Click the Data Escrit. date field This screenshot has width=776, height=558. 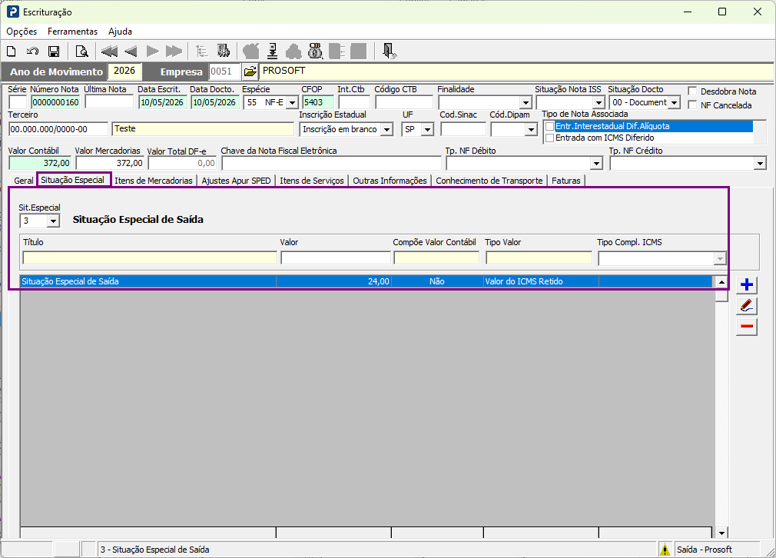click(162, 102)
